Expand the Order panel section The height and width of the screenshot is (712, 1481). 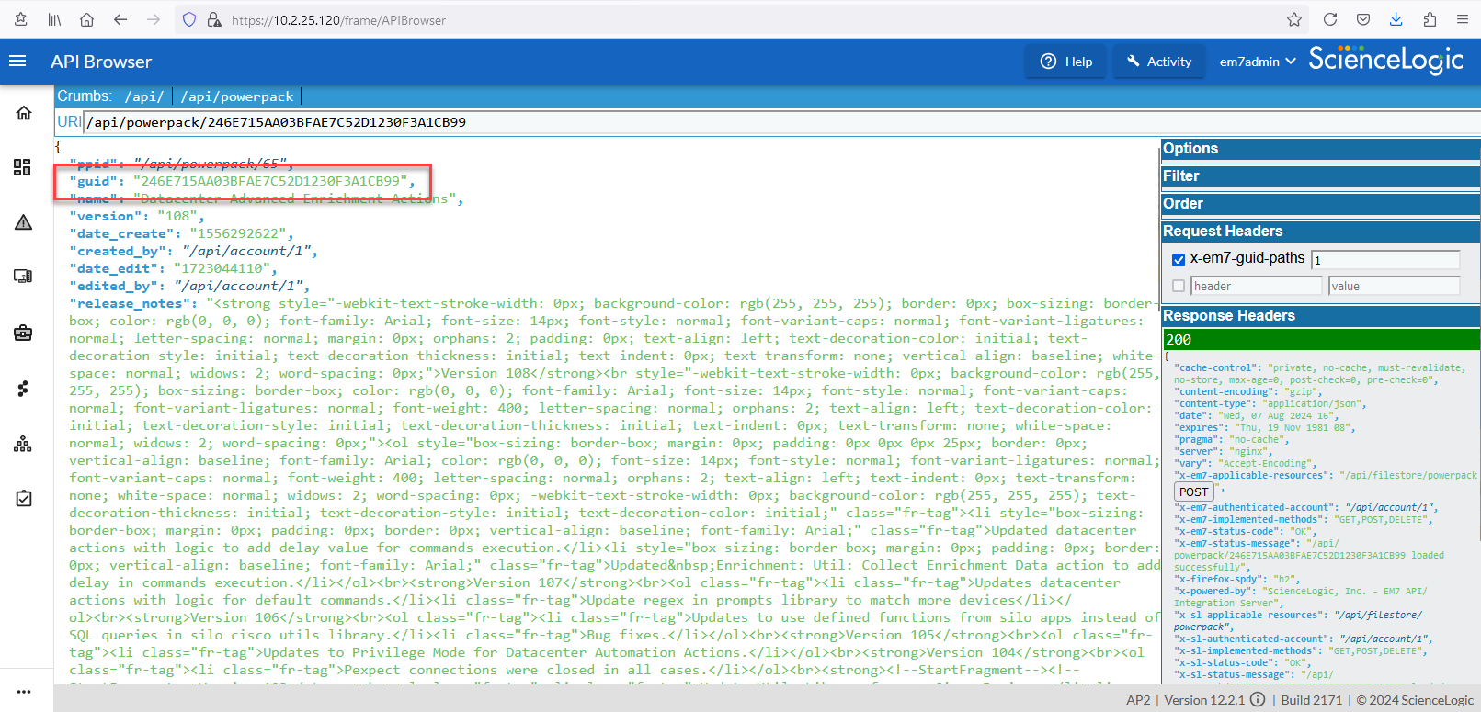tap(1183, 204)
